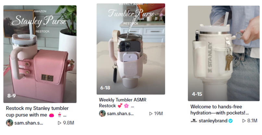The image size is (262, 135).
Task: Open the white Stanley carrier video thumbnail
Action: pos(224,53)
